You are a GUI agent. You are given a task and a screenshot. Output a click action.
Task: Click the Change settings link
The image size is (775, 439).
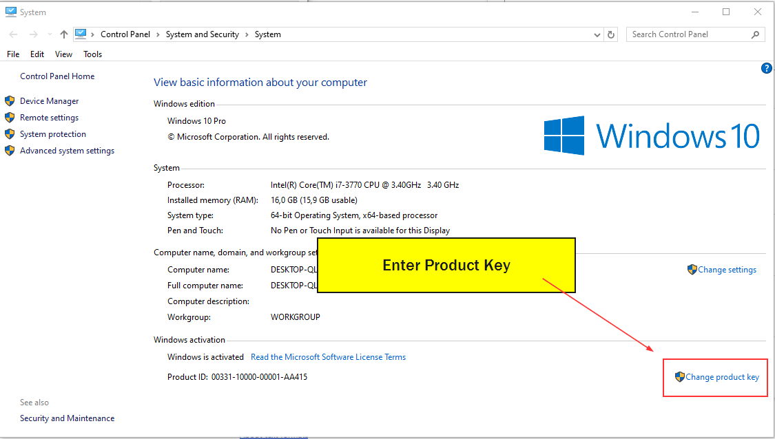pos(727,270)
